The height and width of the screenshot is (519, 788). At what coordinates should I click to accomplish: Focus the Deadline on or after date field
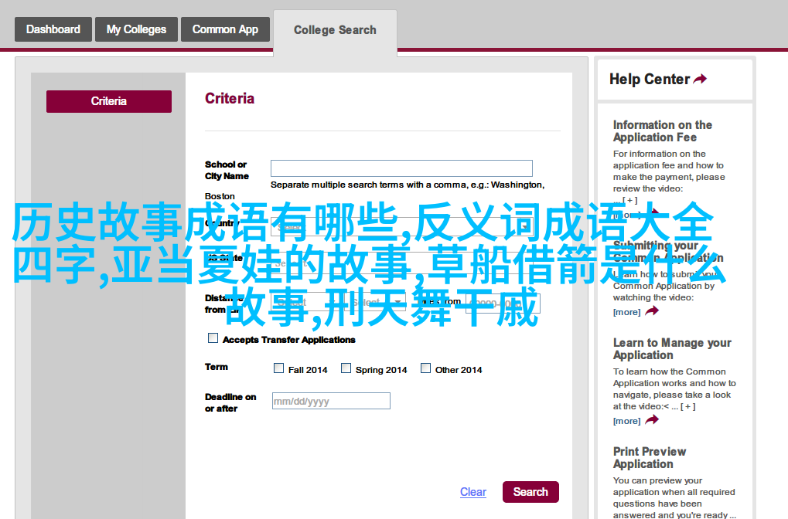point(331,401)
